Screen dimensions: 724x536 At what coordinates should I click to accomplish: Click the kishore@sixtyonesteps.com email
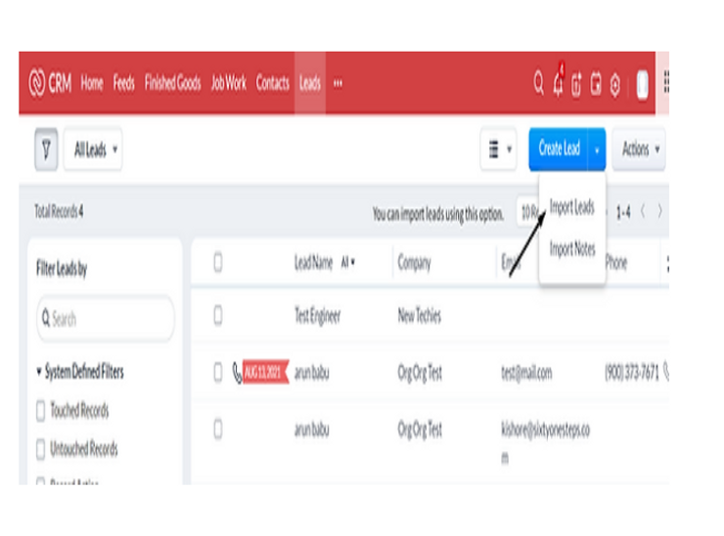(545, 442)
